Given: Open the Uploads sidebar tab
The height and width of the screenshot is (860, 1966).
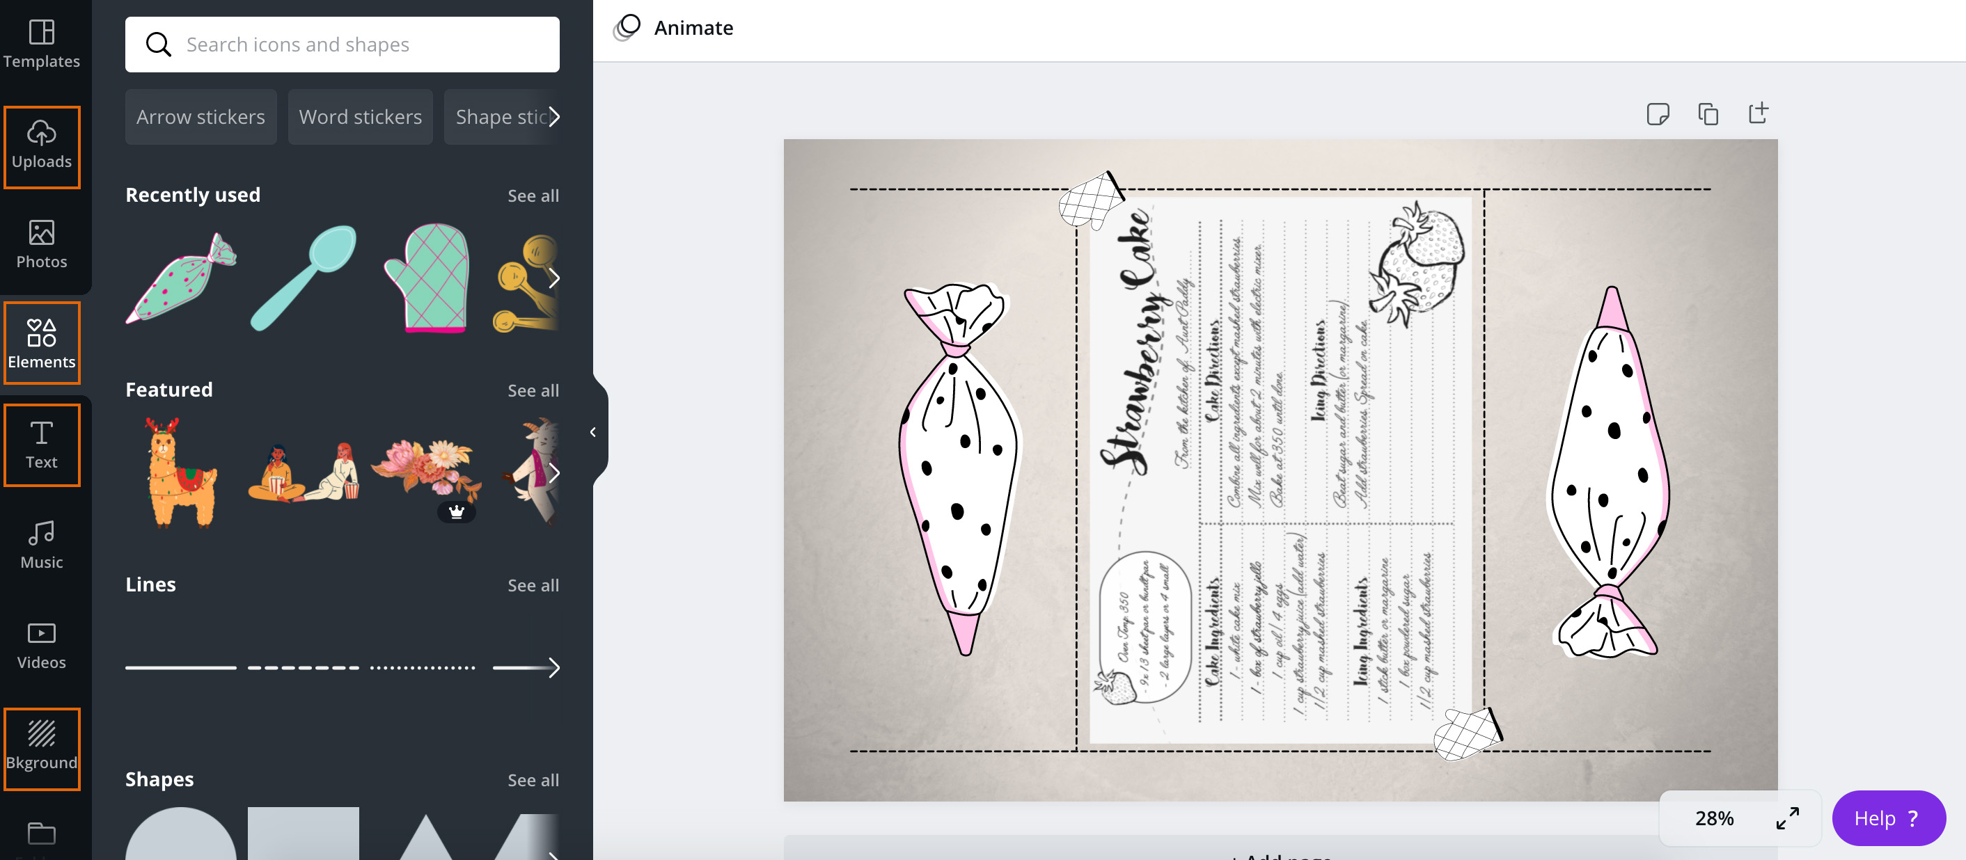Looking at the screenshot, I should (x=41, y=147).
